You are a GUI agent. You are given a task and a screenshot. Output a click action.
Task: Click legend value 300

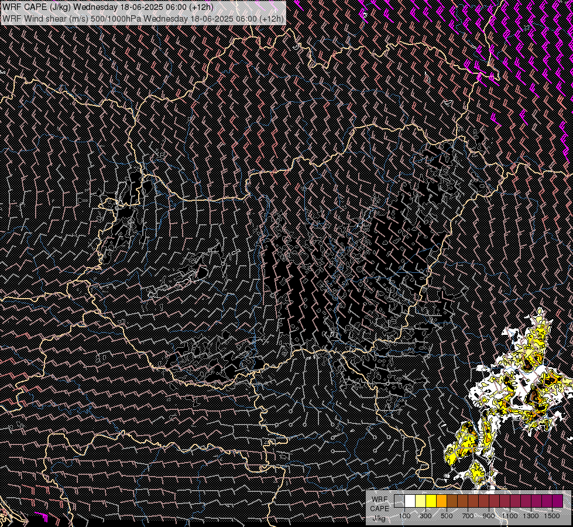pyautogui.click(x=426, y=516)
